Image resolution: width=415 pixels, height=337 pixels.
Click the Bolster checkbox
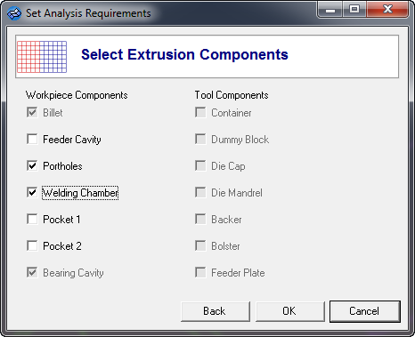[200, 245]
